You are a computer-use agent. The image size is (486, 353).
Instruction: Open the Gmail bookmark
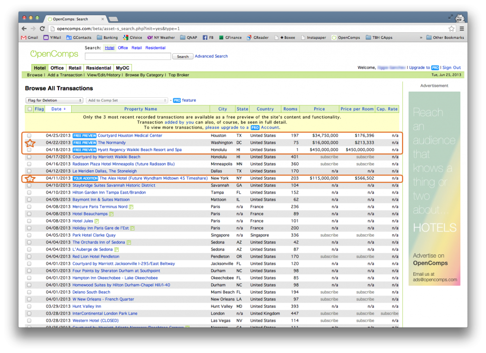coord(30,37)
